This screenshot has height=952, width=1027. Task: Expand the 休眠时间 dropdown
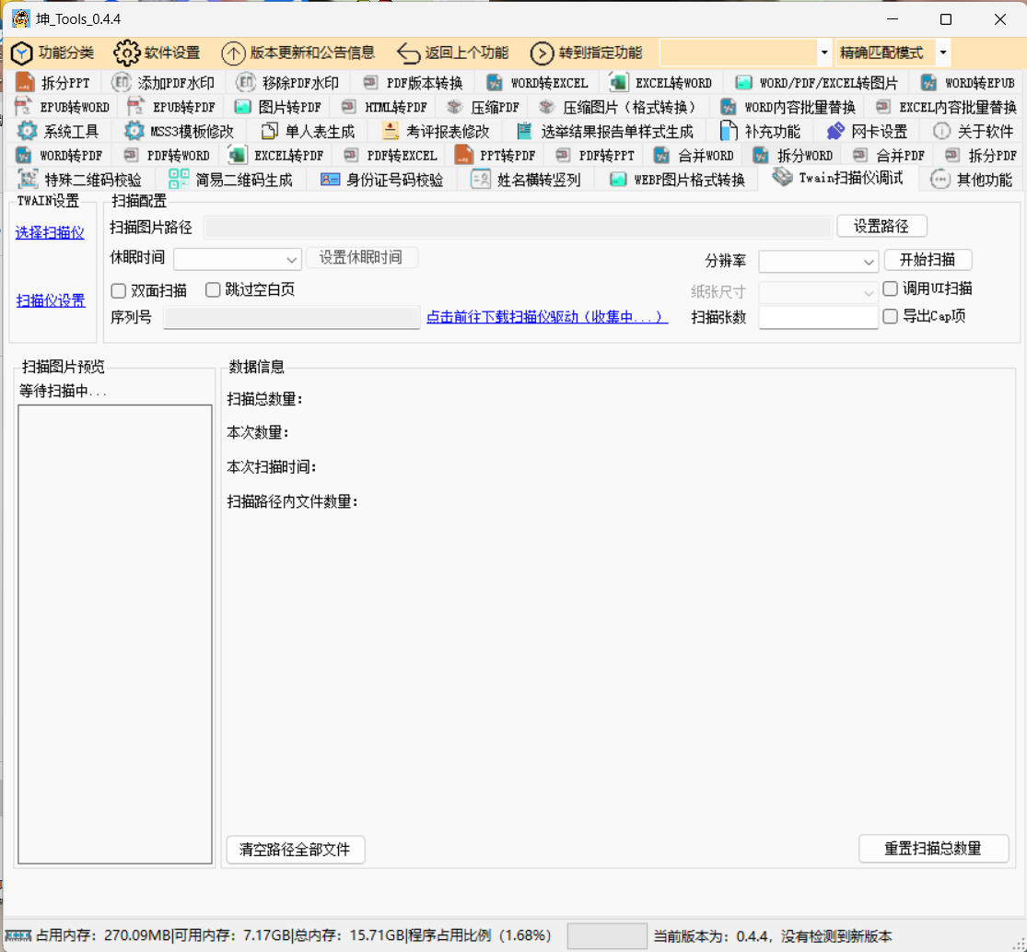point(292,260)
